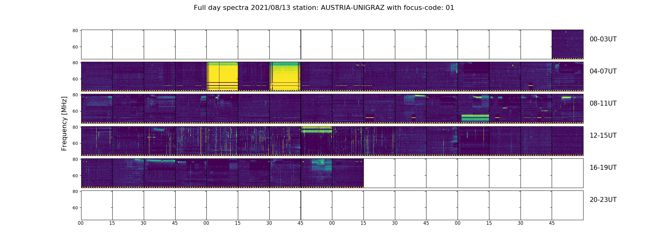Click the 60 tick of the 08-11UT row

tap(75, 111)
